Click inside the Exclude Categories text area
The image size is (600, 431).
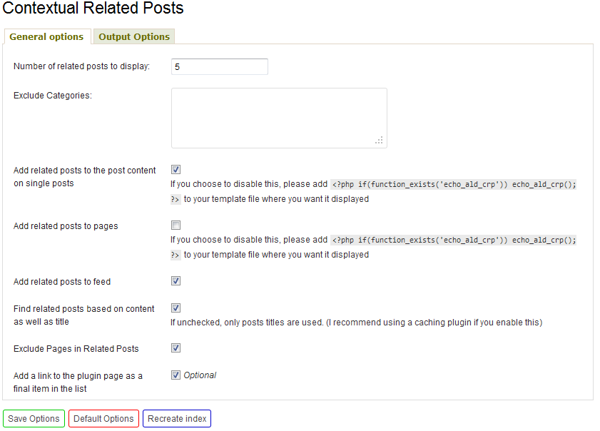[x=279, y=118]
